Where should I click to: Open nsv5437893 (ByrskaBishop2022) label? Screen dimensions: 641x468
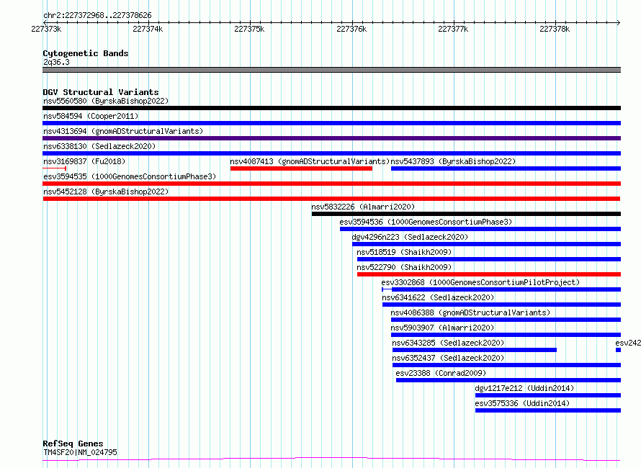(453, 161)
